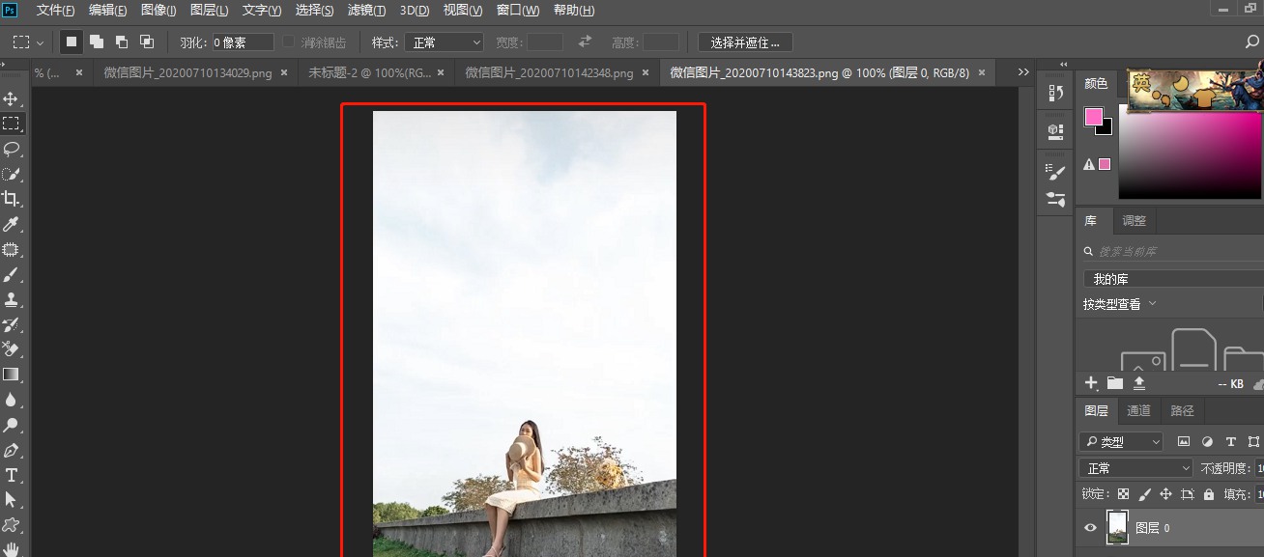The height and width of the screenshot is (557, 1264).
Task: Click the hidden tabs overflow chevron button
Action: coord(1022,71)
